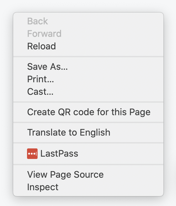Refresh the page using the Reload entry
The width and height of the screenshot is (176, 206).
(x=88, y=46)
